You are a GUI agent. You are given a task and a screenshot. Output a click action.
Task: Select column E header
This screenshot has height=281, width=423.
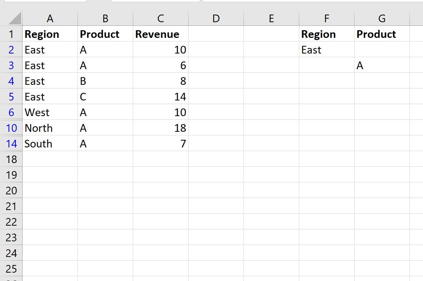point(271,18)
